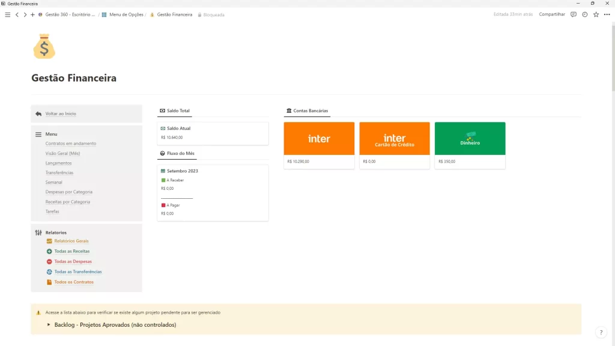Click the A Pagar label
Screen dimensions: 615x346
click(173, 205)
